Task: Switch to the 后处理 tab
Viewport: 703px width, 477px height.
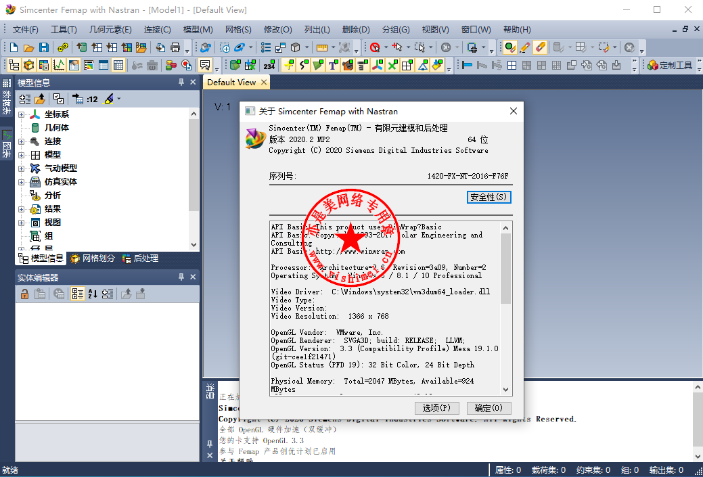Action: click(x=140, y=258)
